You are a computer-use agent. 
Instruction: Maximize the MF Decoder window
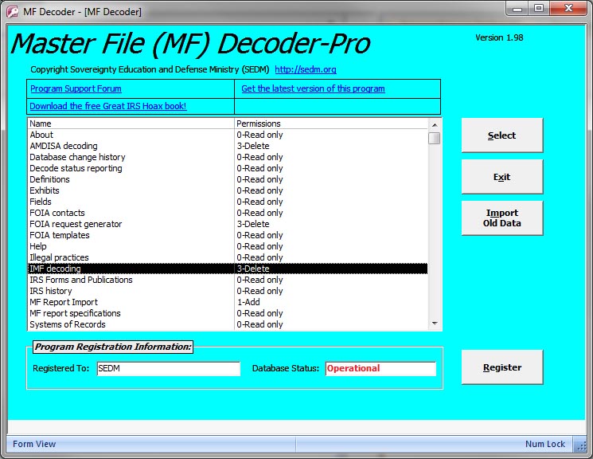539,8
